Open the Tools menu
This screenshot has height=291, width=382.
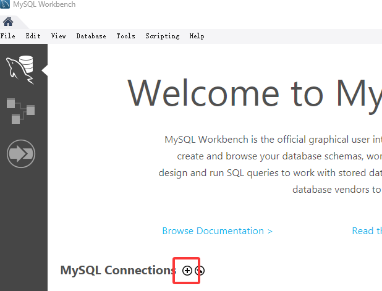tap(125, 36)
